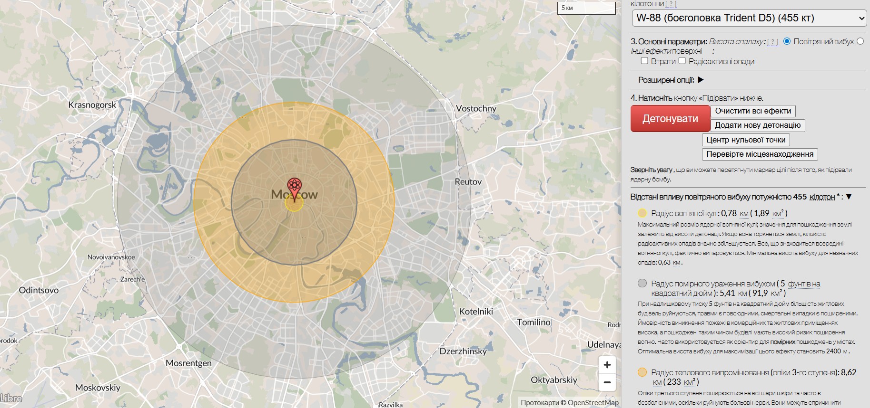The width and height of the screenshot is (870, 408).
Task: Open the OpenStreetMap attribution link
Action: coord(593,402)
